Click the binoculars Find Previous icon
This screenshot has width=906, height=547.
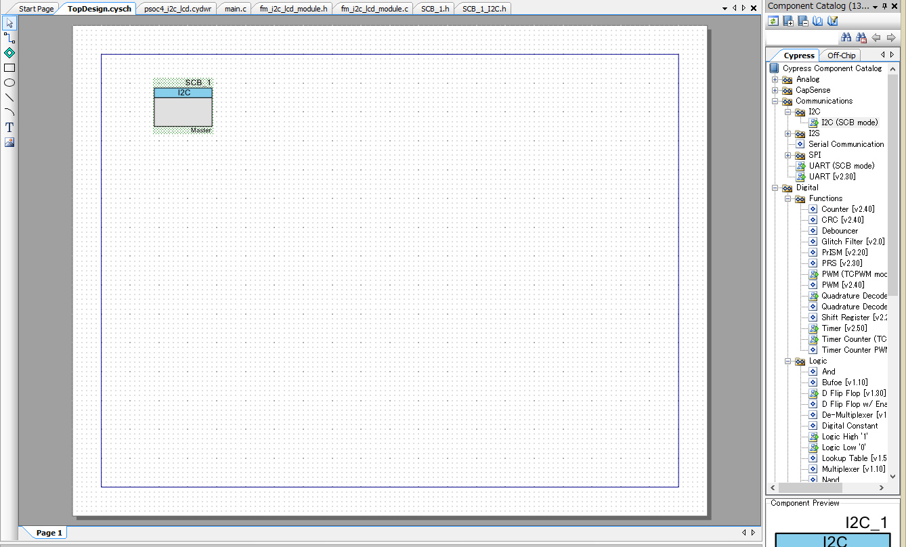pos(861,38)
